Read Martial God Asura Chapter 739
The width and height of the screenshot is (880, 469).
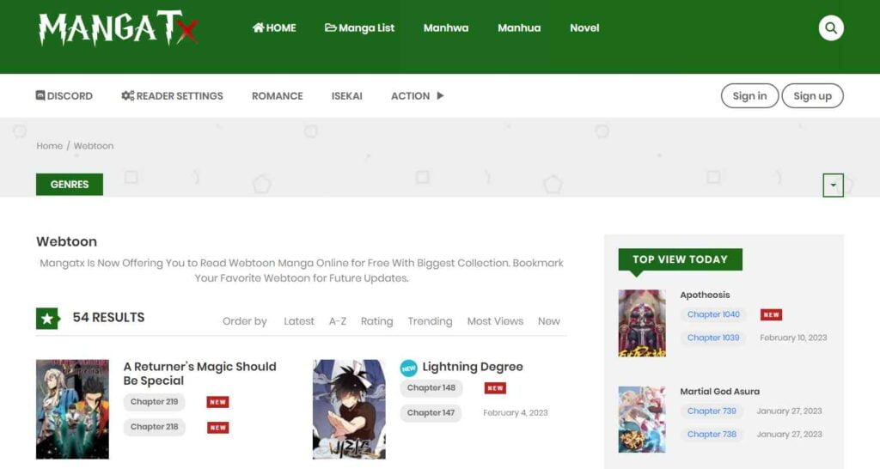point(712,411)
